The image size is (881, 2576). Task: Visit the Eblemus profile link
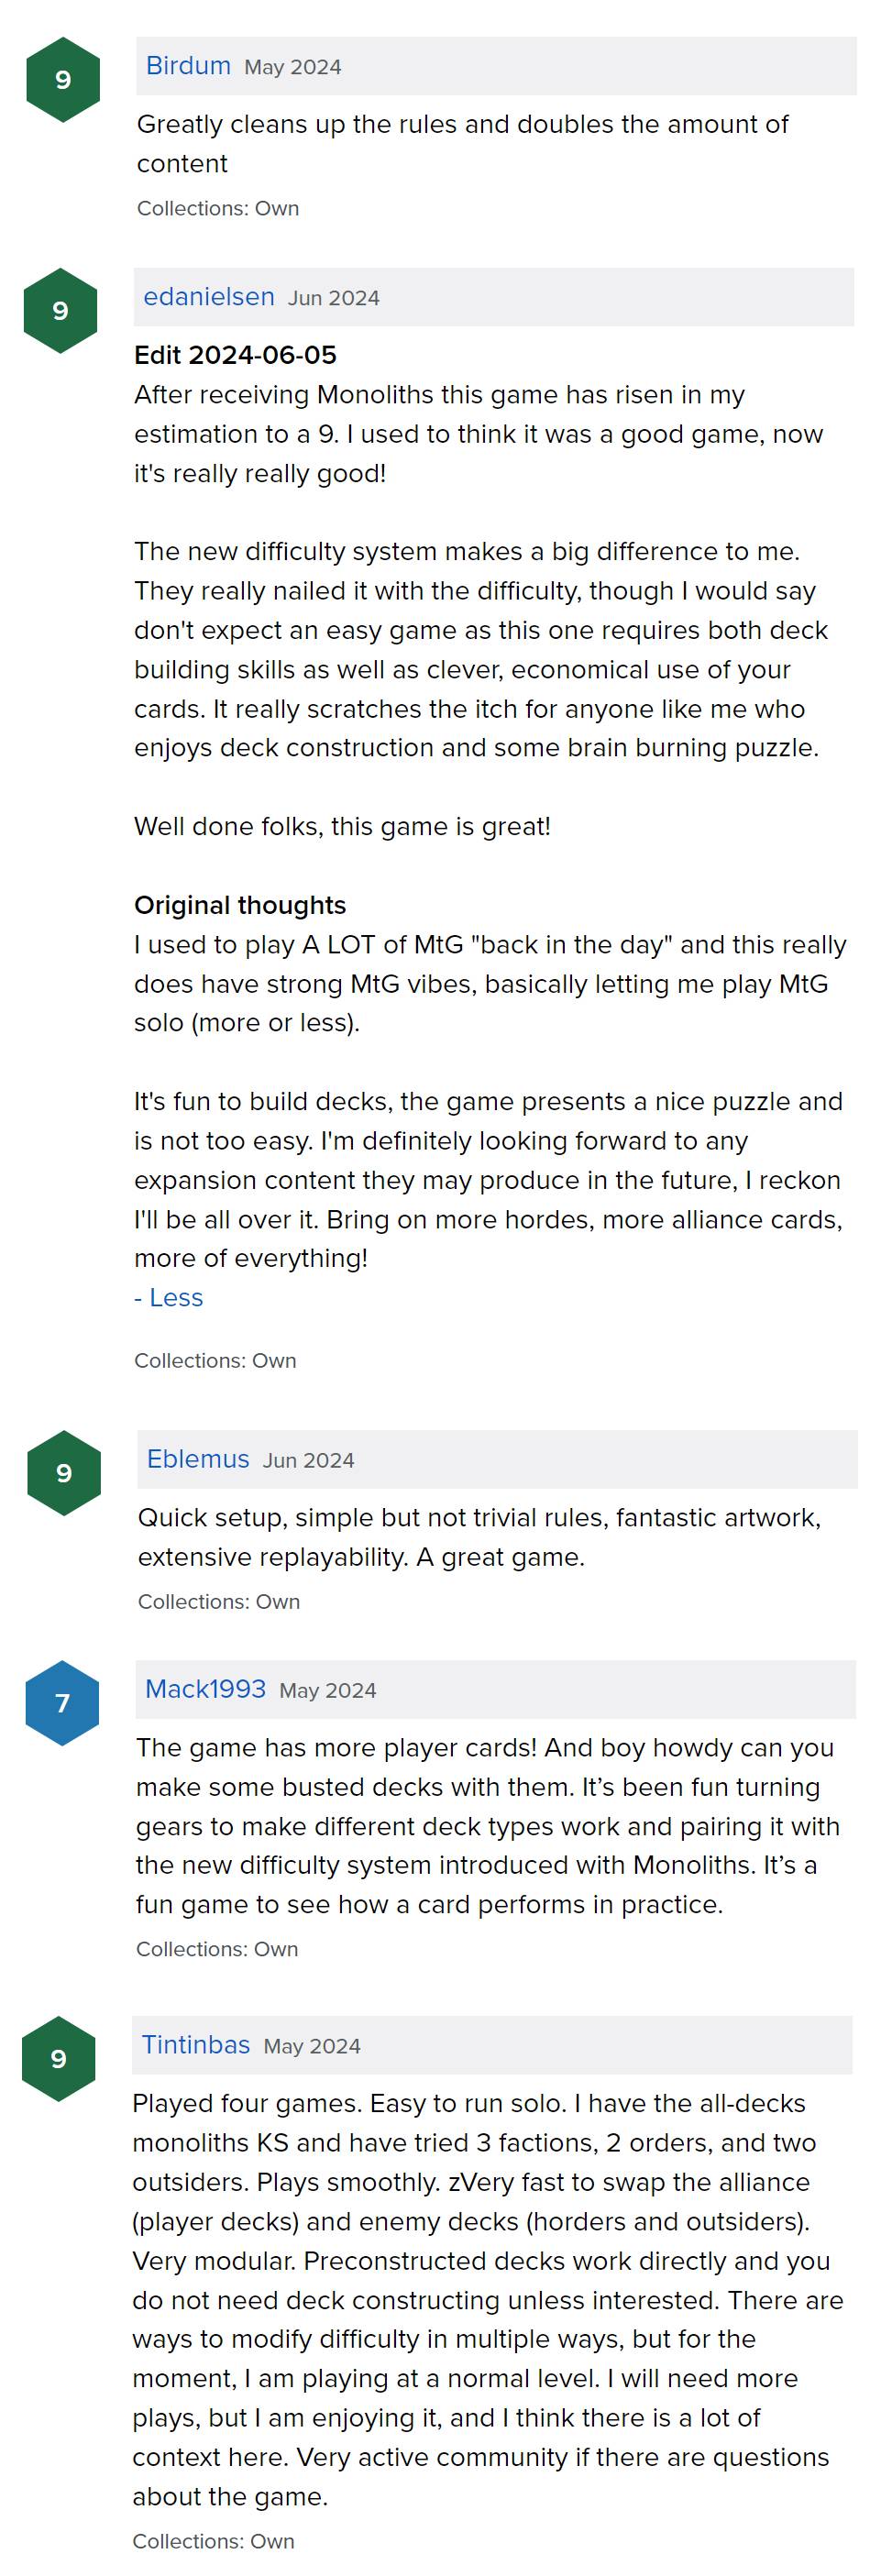pyautogui.click(x=198, y=1459)
